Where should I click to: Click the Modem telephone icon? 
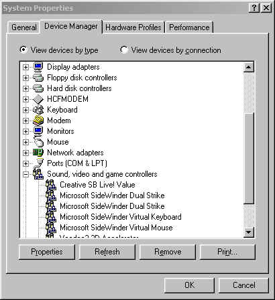pos(38,121)
